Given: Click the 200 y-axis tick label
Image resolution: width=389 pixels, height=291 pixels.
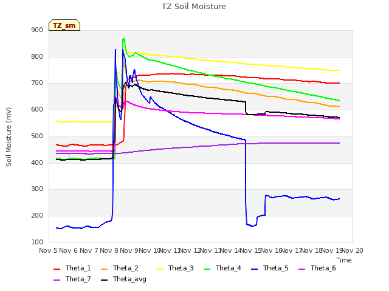Looking at the screenshot, I should [37, 216].
